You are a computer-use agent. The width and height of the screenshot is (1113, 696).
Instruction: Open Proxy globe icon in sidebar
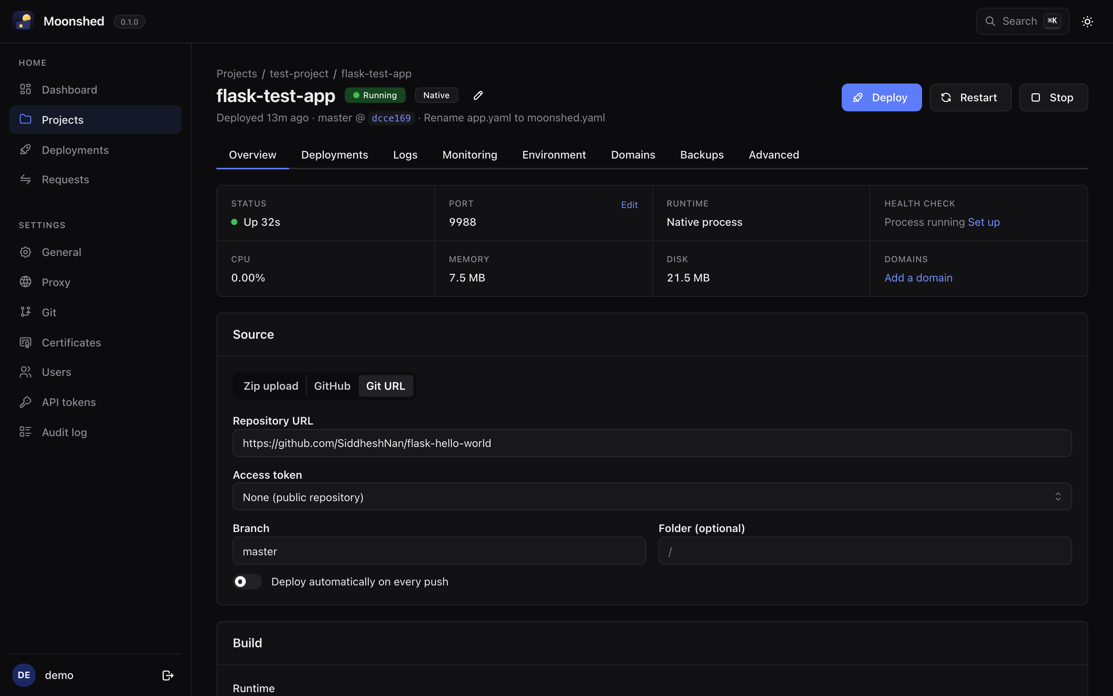[x=25, y=282]
